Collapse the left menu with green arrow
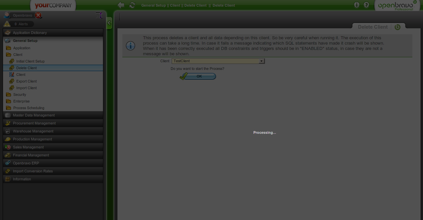The height and width of the screenshot is (220, 423). point(109,23)
